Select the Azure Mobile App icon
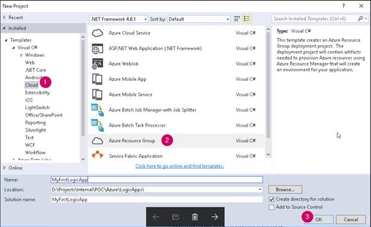Screen dimensions: 371x227 98,79
